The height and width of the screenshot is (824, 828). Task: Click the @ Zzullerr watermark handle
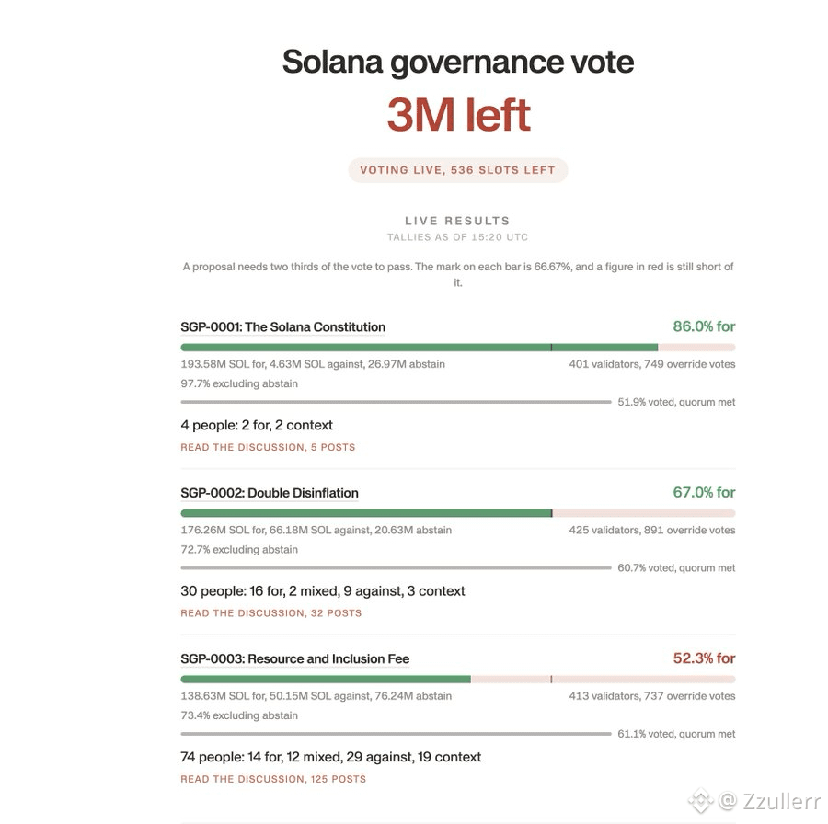769,801
